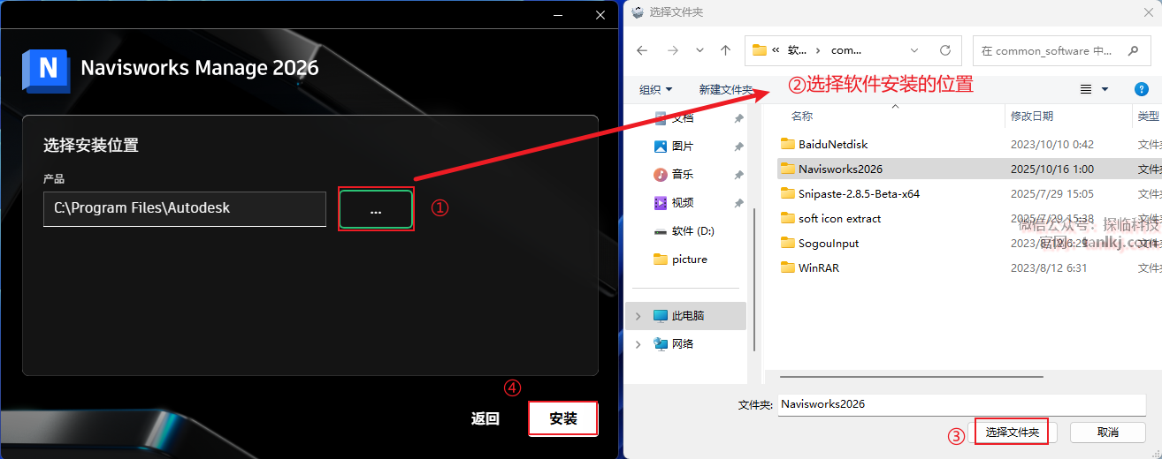
Task: Click BaiduNetdisk modified date 2023/10/10 0:42
Action: tap(1052, 144)
